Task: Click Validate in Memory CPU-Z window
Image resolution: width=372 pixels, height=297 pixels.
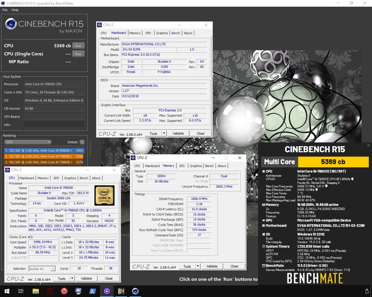Action: (212, 267)
